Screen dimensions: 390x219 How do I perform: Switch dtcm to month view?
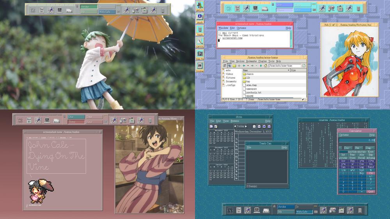coord(264,127)
